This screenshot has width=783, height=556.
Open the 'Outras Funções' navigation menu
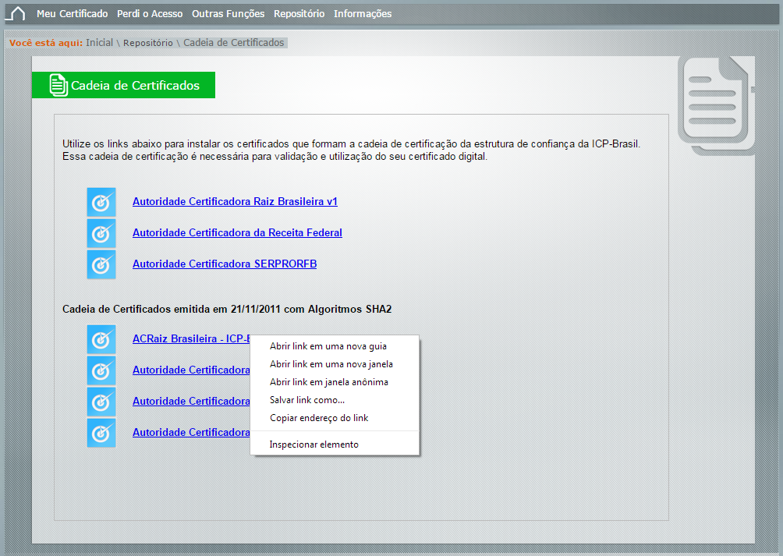228,14
